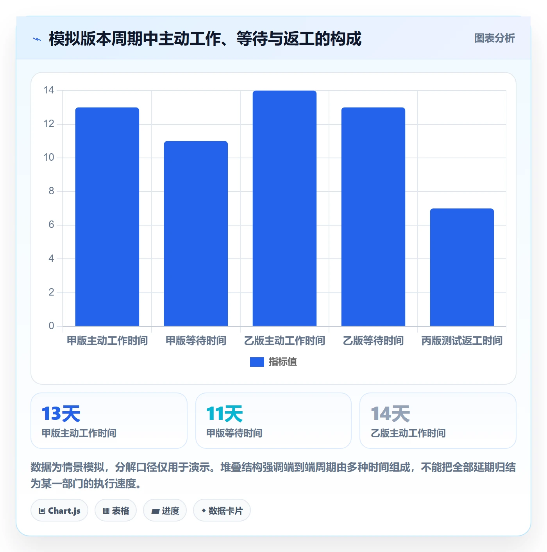The width and height of the screenshot is (547, 552).
Task: Open the 13天 甲版主动工作时间 data card
Action: click(109, 421)
